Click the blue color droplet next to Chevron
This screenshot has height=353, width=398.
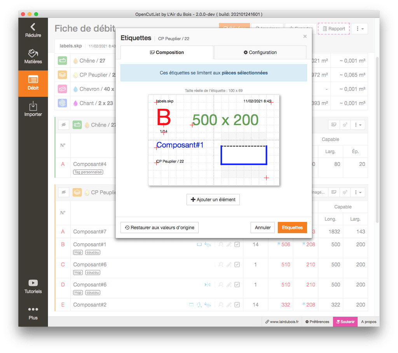coord(75,89)
